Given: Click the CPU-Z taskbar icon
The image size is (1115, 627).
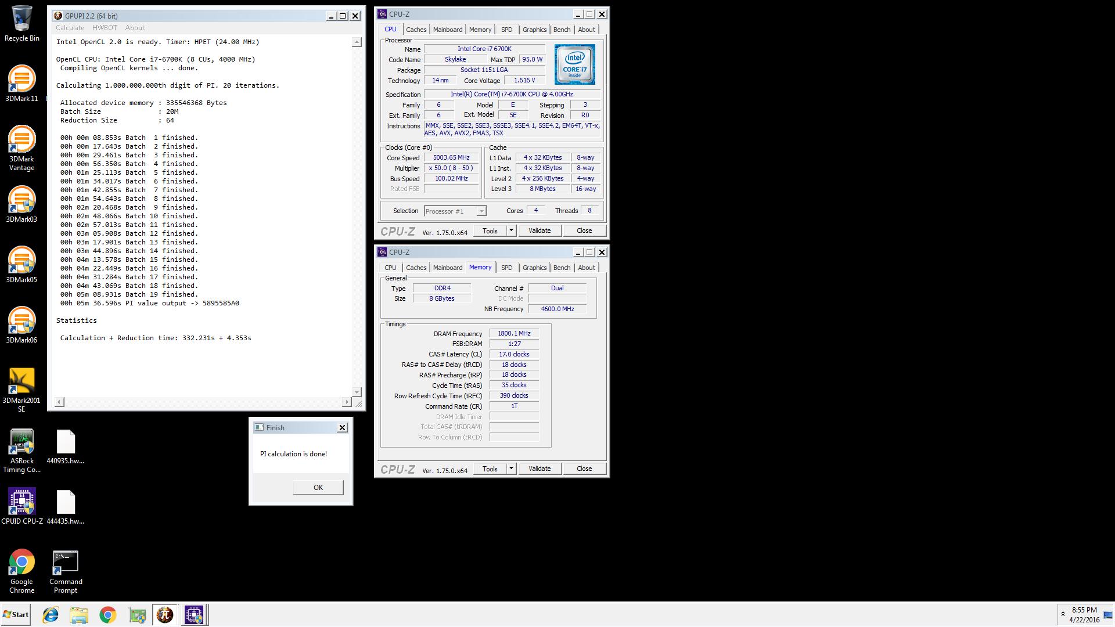Looking at the screenshot, I should tap(194, 615).
